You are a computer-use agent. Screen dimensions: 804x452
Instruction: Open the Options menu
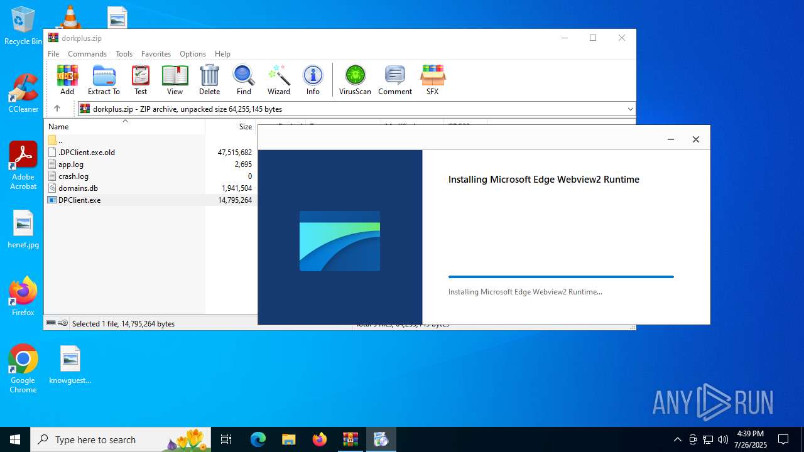tap(193, 54)
